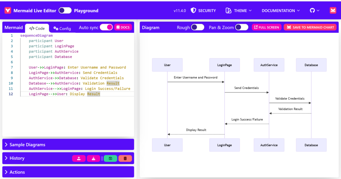Select the Code tab
This screenshot has height=179, width=341.
click(37, 28)
